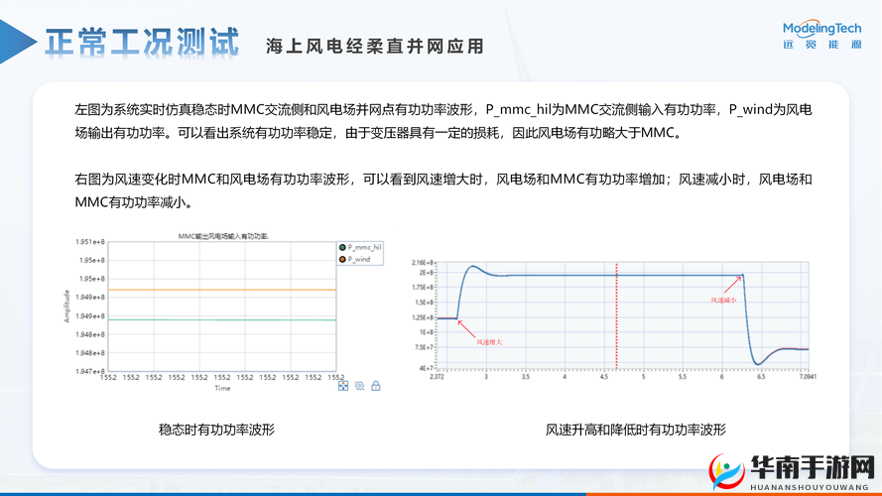The height and width of the screenshot is (496, 882).
Task: Click the caption '稳态时有功功率波形'
Action: click(x=216, y=430)
